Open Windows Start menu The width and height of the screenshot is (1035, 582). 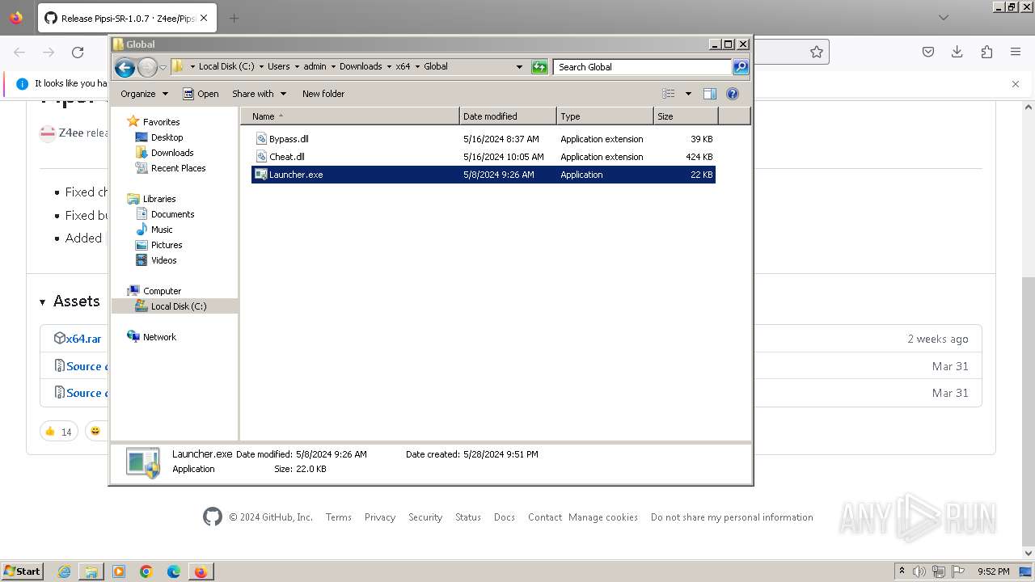[x=23, y=571]
